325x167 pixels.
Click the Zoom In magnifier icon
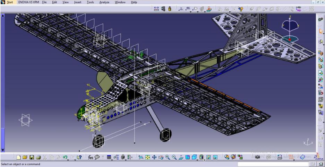167,157
